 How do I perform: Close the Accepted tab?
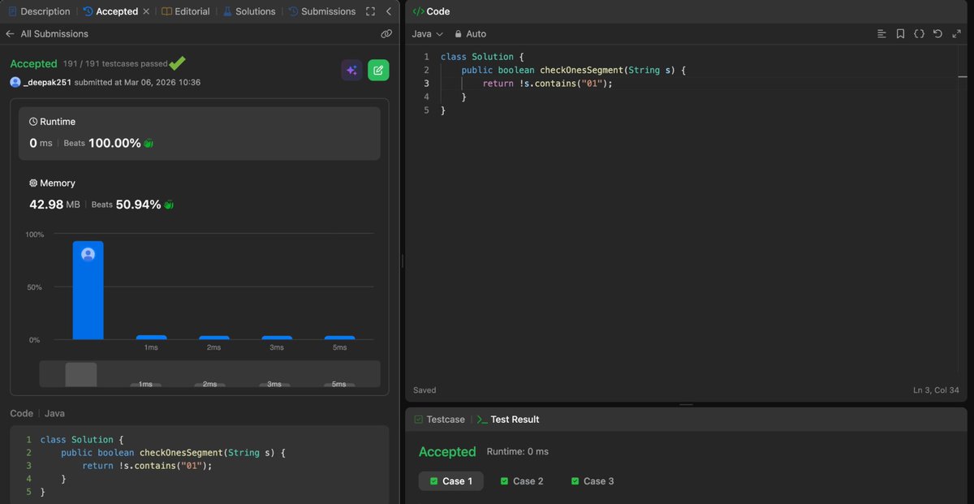[146, 11]
